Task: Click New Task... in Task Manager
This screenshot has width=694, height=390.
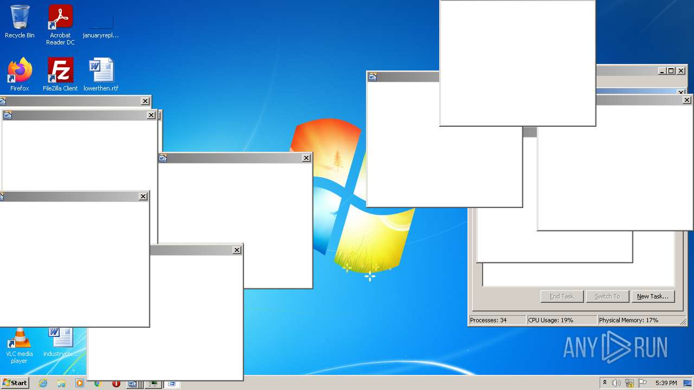Action: click(x=653, y=296)
